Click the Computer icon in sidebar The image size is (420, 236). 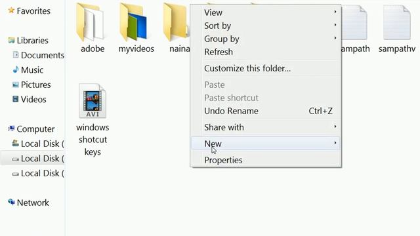[11, 128]
